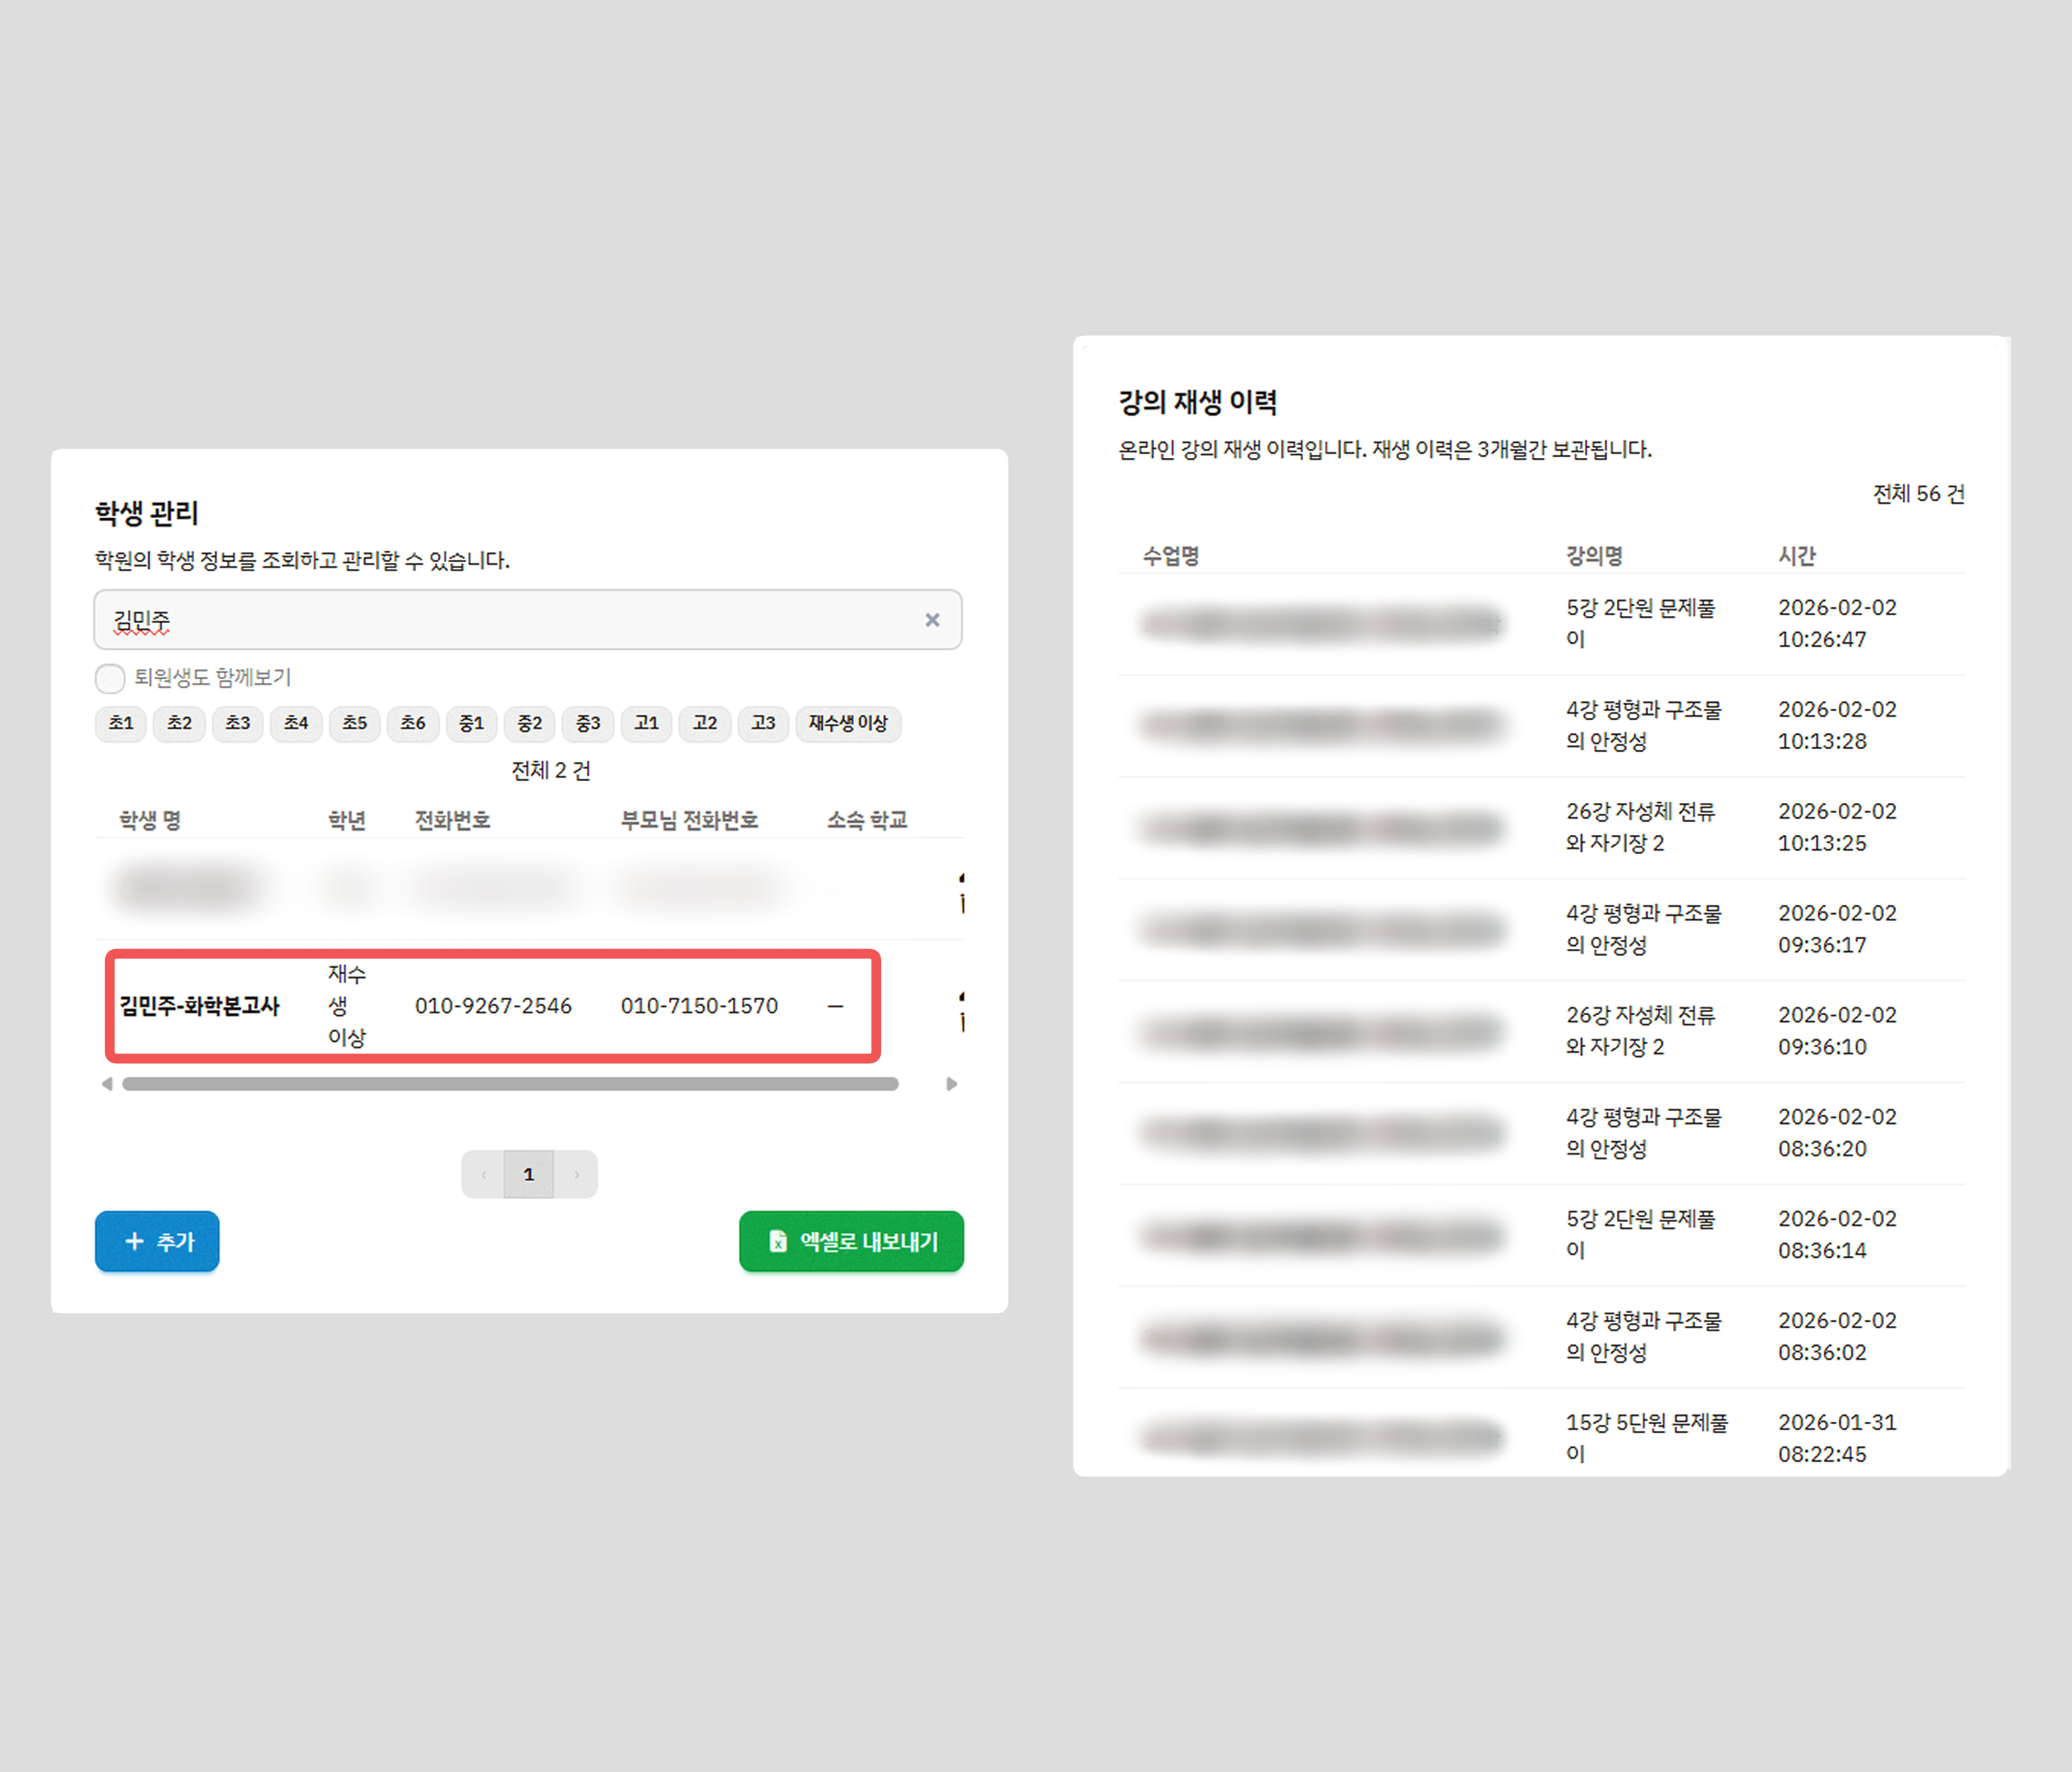Select the 중2 grade filter chip
The image size is (2072, 1772).
(x=529, y=723)
